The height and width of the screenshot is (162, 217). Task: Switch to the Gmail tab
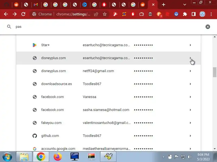coord(36,5)
